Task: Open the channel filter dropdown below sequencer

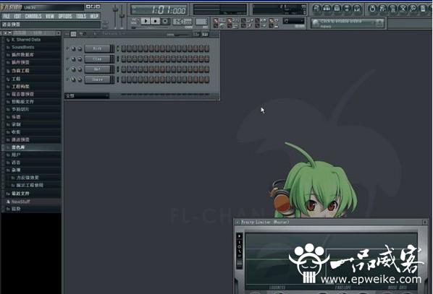Action: [x=87, y=95]
